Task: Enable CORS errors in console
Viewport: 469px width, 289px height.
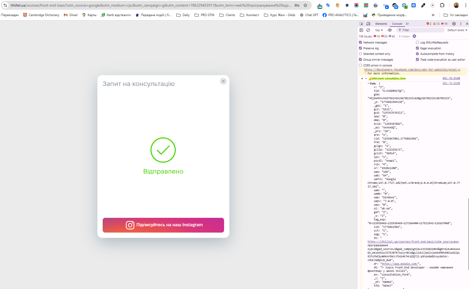Action: click(360, 65)
